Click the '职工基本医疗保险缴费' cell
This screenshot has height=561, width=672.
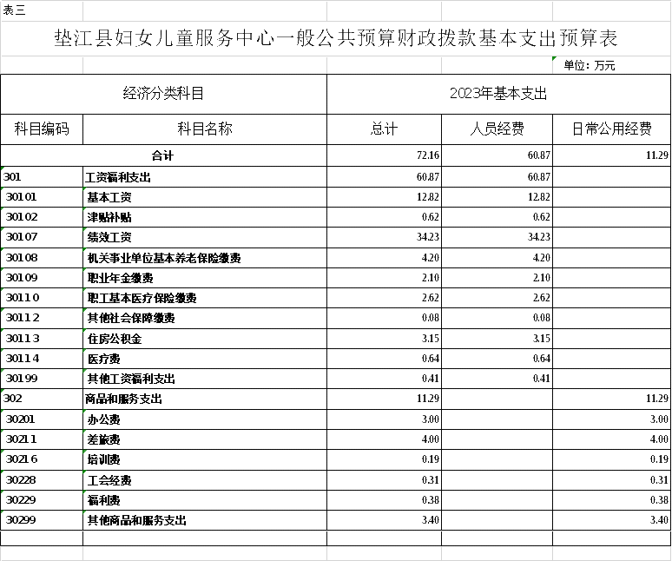205,297
